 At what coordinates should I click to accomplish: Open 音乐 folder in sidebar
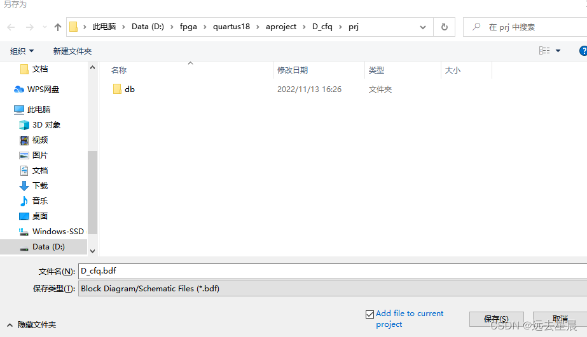pyautogui.click(x=39, y=201)
